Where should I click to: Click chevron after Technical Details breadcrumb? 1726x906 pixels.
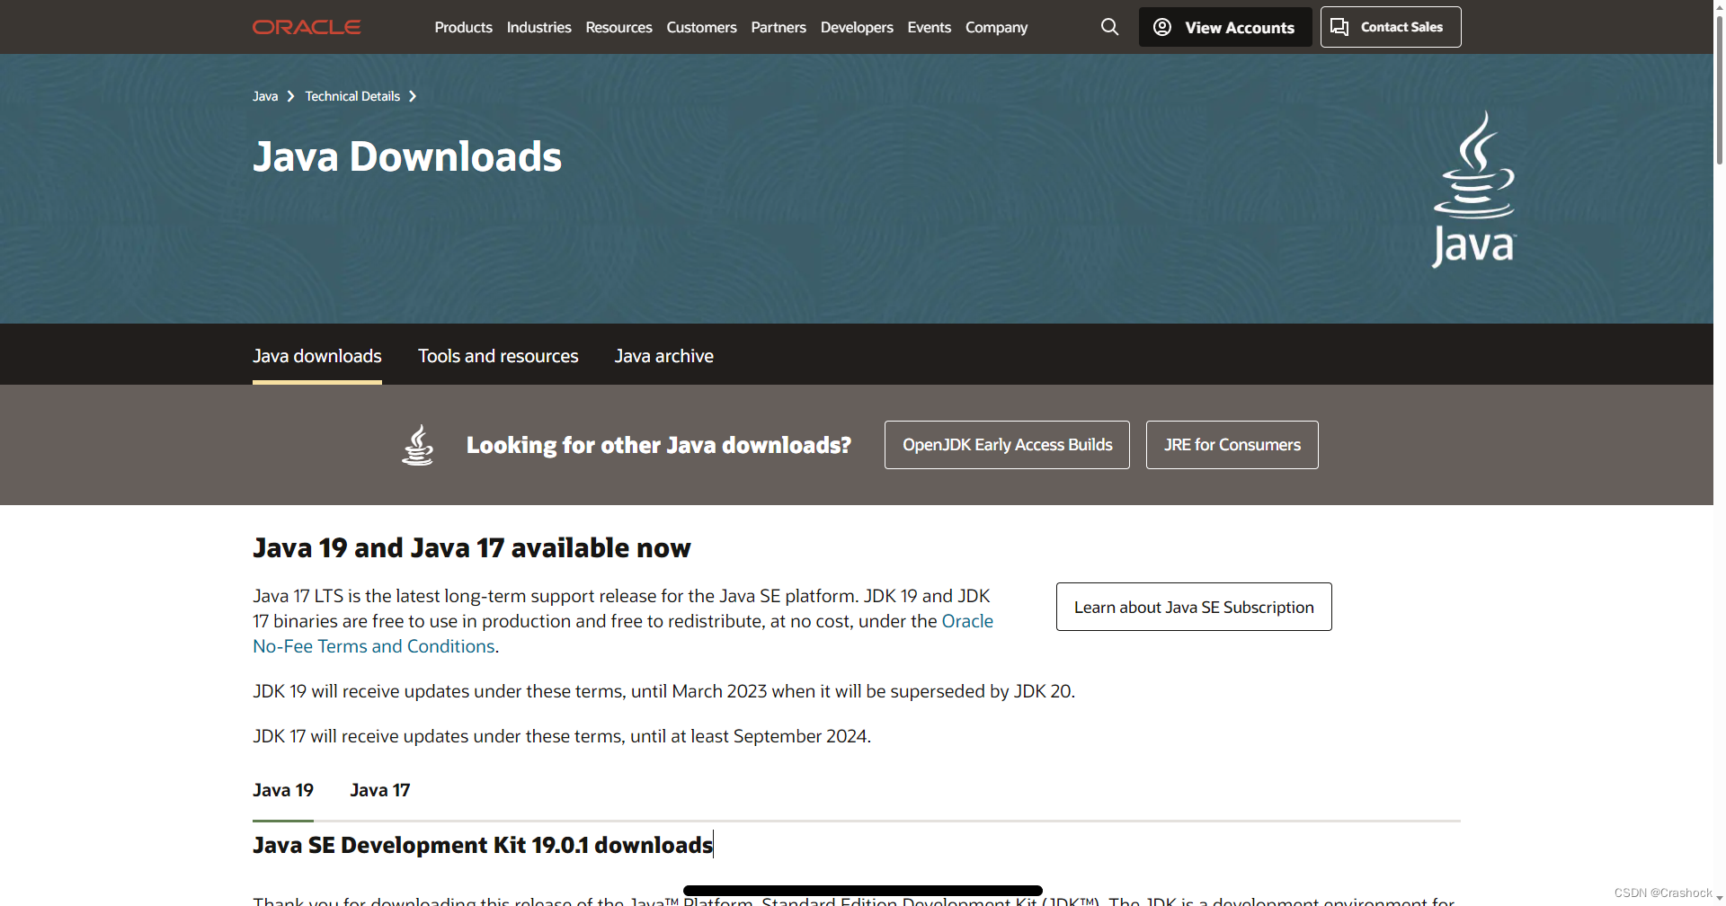[x=413, y=96]
